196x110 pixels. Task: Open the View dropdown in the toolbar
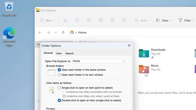point(164,20)
